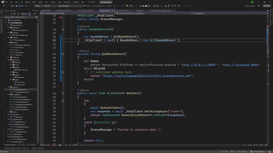Open the Extensions menu
Viewport: 273px width, 153px height.
coord(67,2)
